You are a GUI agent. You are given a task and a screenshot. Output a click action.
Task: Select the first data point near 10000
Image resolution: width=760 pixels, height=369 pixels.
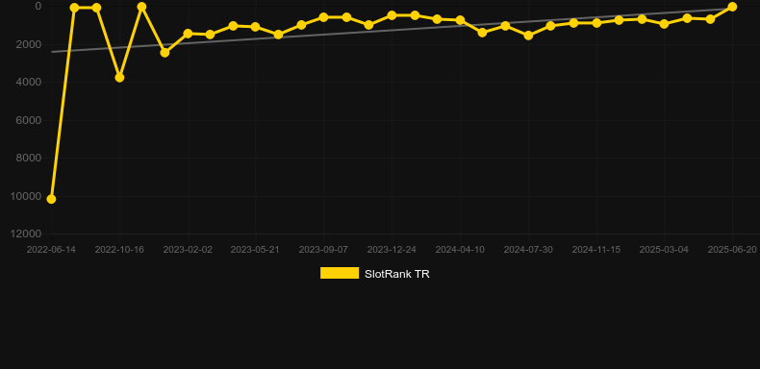coord(51,199)
